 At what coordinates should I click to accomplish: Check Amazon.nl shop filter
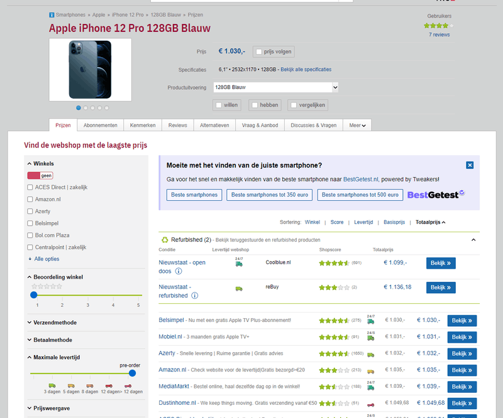click(30, 199)
